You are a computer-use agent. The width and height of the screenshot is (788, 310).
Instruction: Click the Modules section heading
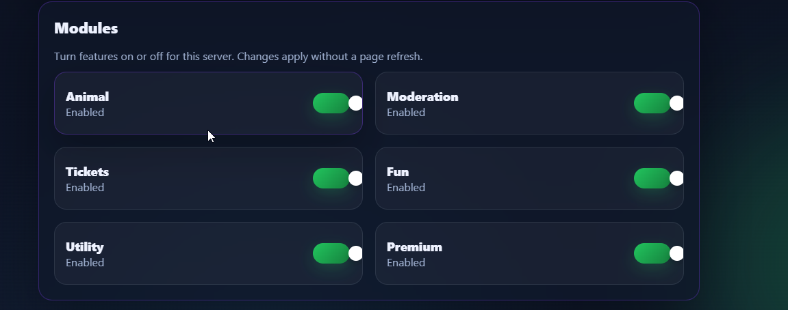(86, 29)
